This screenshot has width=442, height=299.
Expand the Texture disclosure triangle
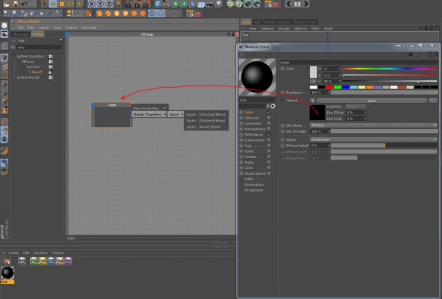tap(282, 100)
